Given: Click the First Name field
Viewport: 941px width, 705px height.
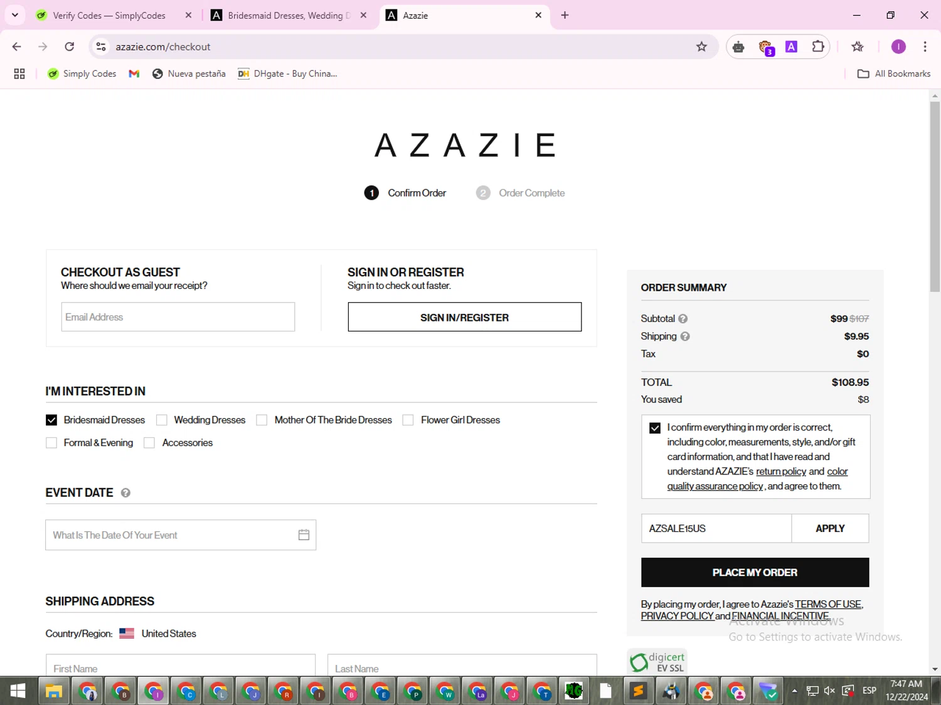Looking at the screenshot, I should [181, 666].
